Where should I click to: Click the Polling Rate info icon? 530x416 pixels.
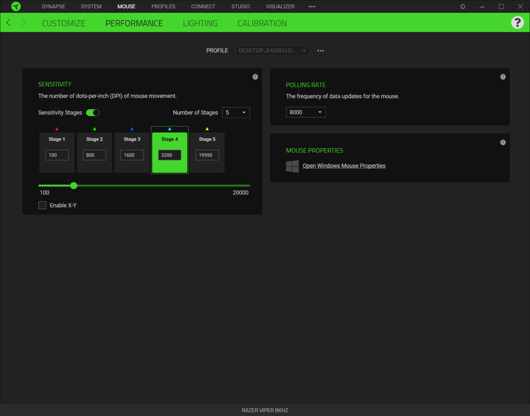(503, 77)
